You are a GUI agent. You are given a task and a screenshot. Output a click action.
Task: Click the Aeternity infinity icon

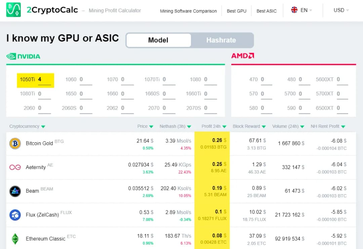tap(15, 167)
